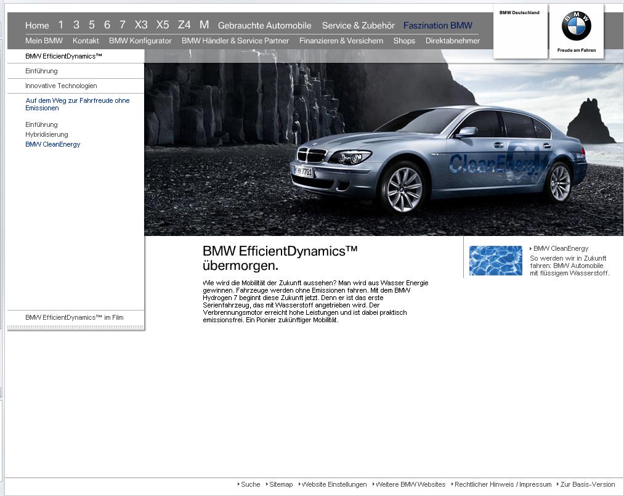Open Finanzieren & Versichern

(x=341, y=41)
